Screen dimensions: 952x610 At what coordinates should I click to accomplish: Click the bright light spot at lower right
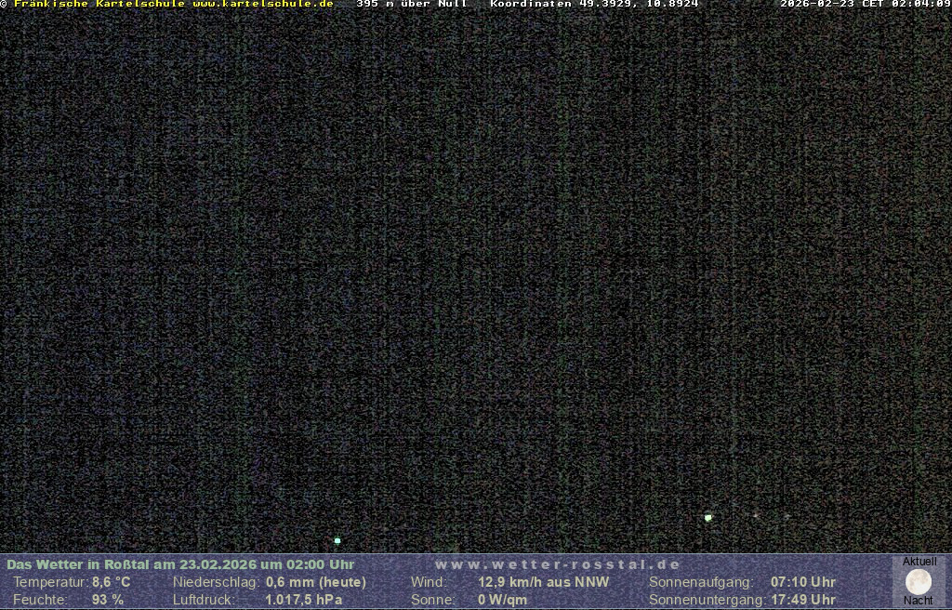(708, 517)
